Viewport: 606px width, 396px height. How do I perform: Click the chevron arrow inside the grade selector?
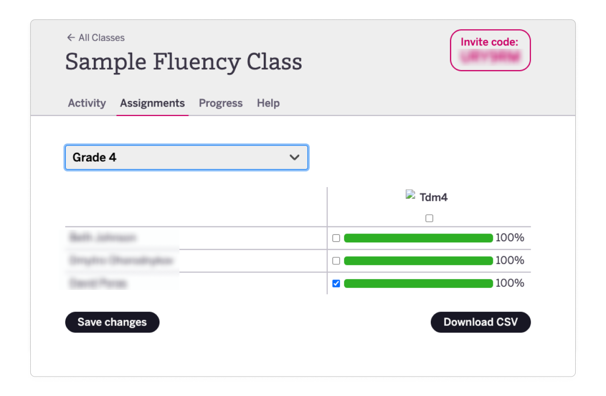(294, 157)
